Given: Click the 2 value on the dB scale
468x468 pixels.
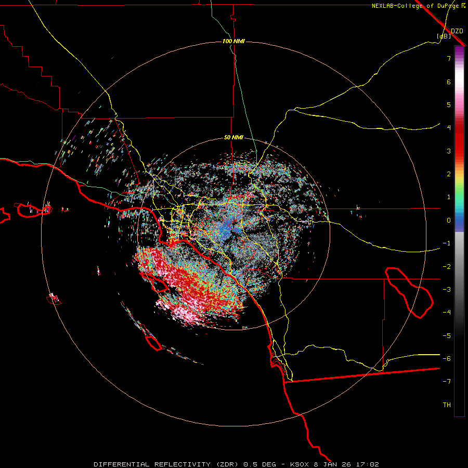Looking at the screenshot, I should coord(449,174).
